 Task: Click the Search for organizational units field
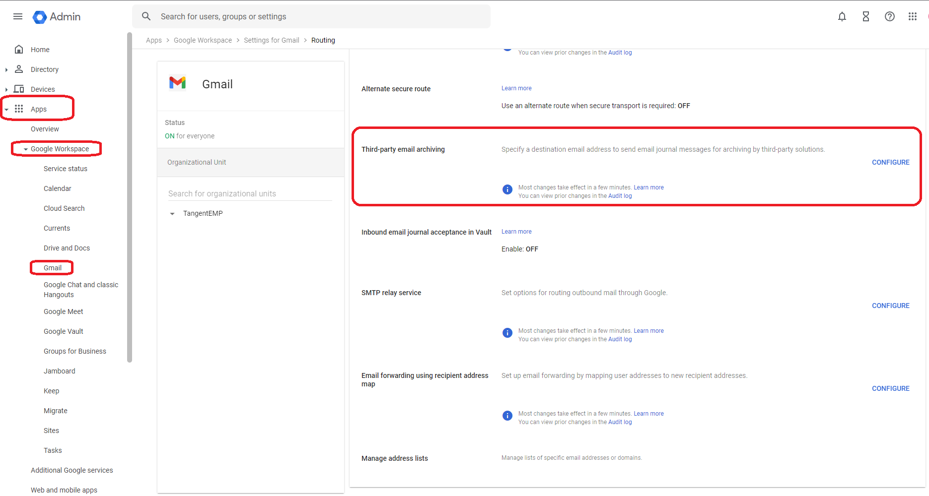(250, 193)
